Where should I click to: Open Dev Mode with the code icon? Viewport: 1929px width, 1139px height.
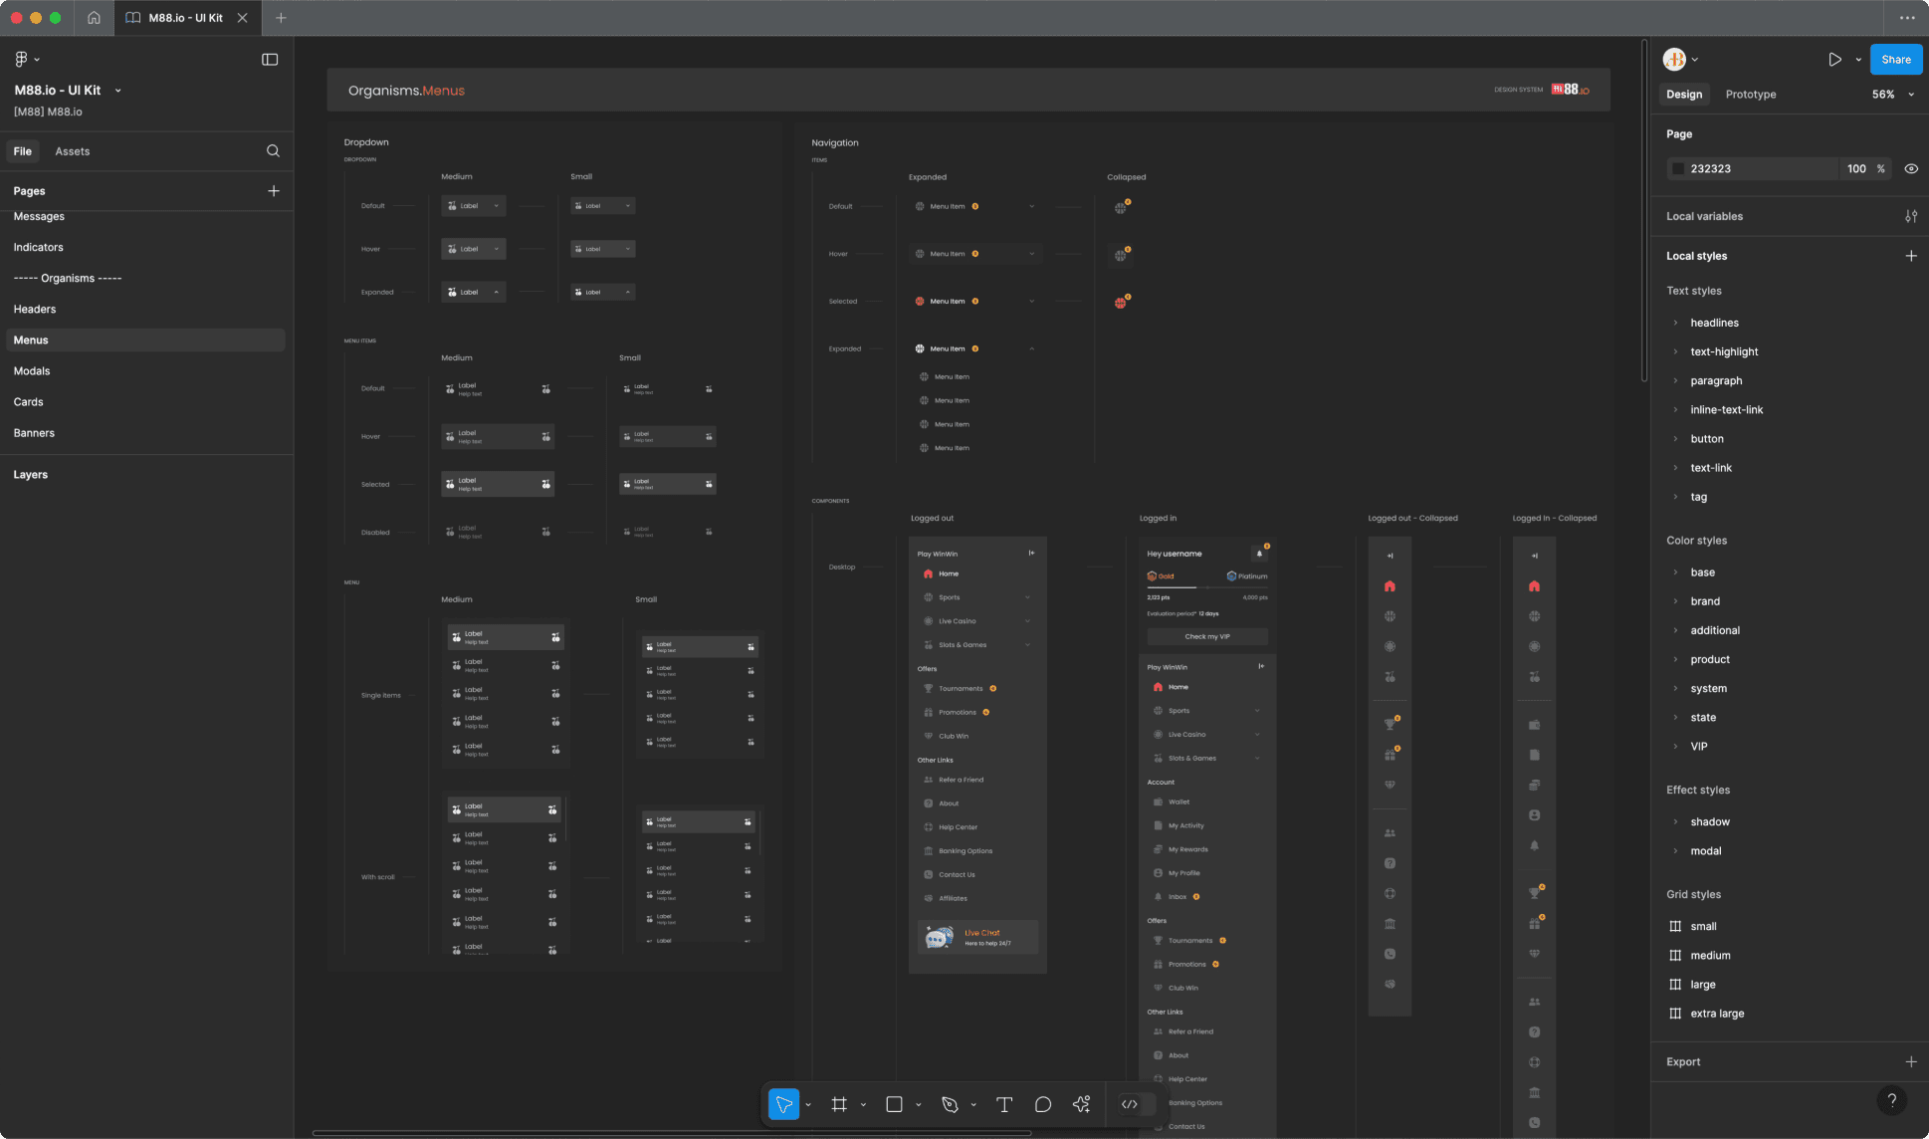1131,1104
